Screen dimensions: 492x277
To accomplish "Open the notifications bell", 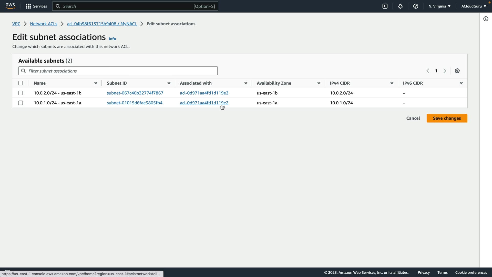I will point(400,6).
